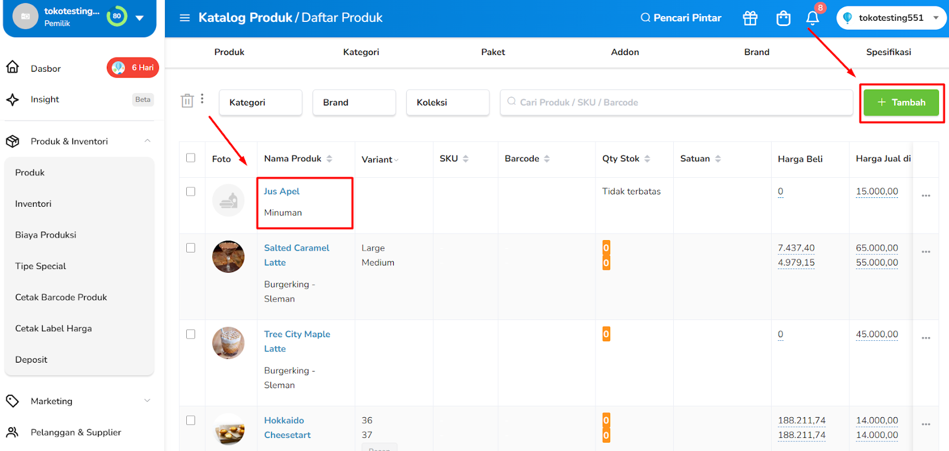The image size is (949, 451).
Task: Open row actions for Hokkaido Cheesetart
Action: 926,424
